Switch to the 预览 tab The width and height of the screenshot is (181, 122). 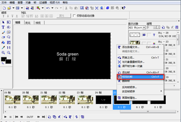pos(38,23)
